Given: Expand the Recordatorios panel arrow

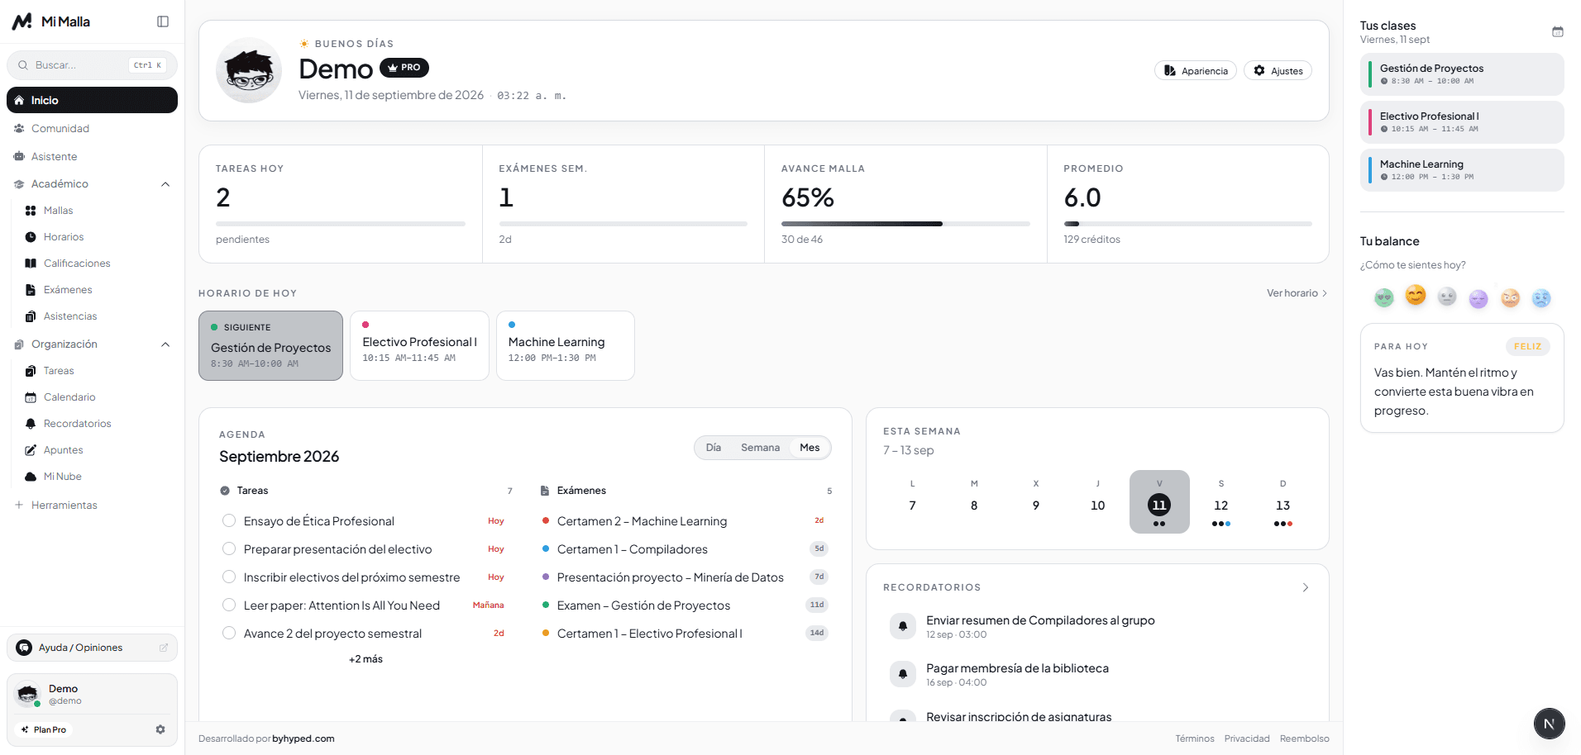Looking at the screenshot, I should click(x=1306, y=587).
